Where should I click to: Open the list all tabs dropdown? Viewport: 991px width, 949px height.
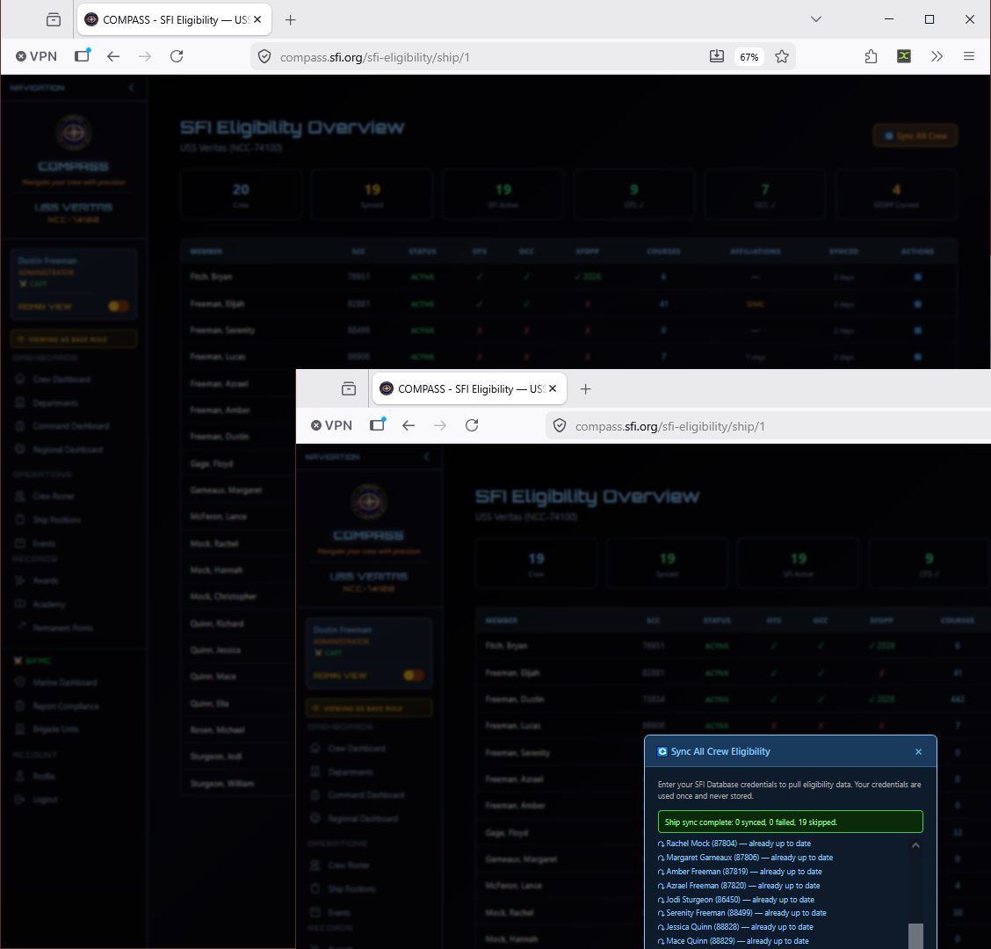(x=816, y=19)
